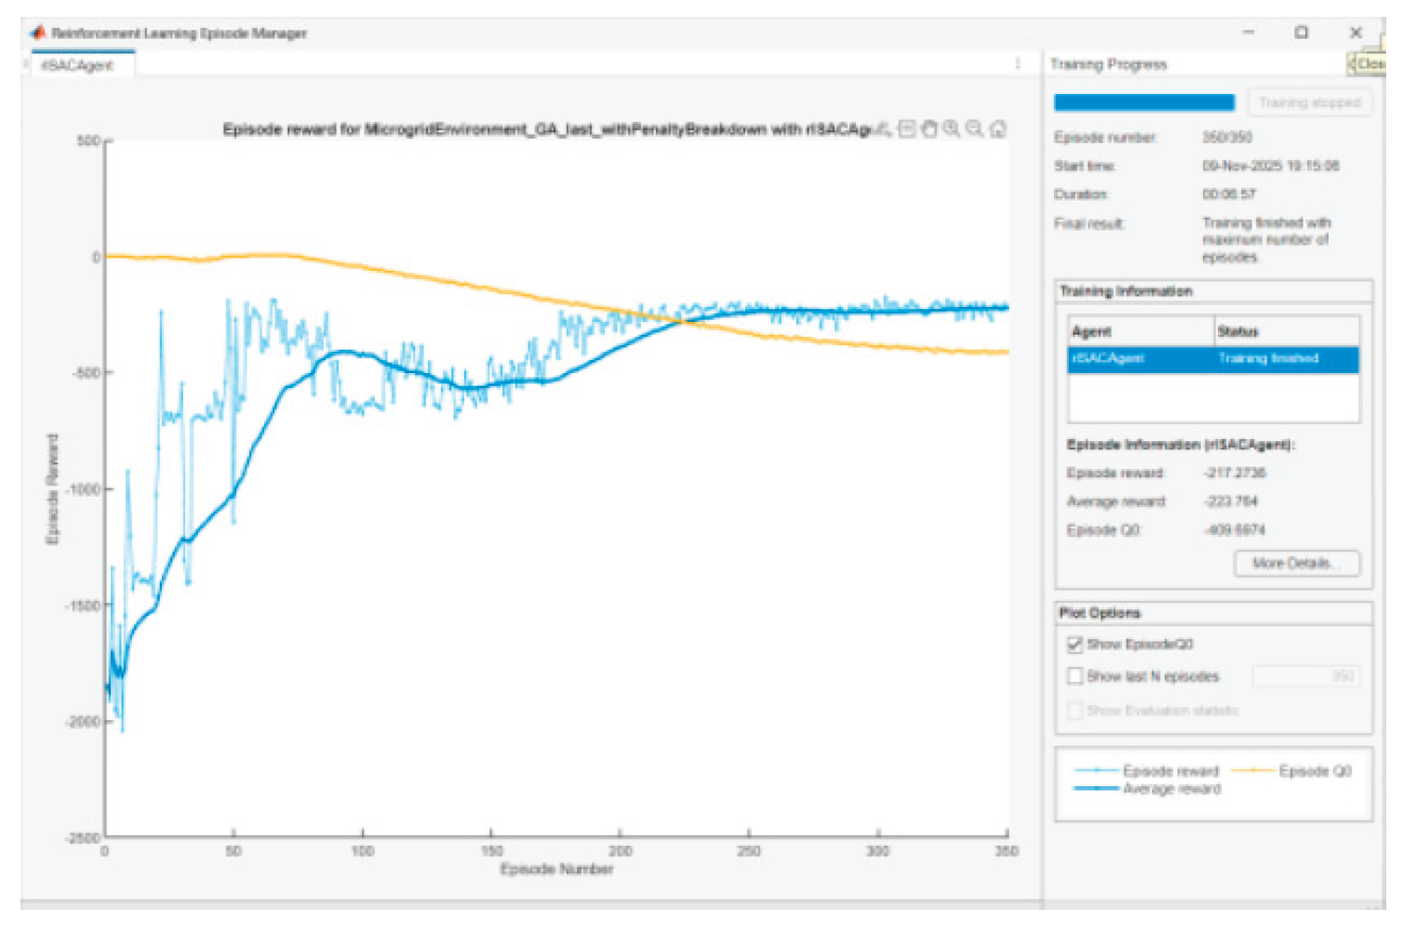Click the data tips icon above plot
The height and width of the screenshot is (935, 1416).
click(x=906, y=129)
